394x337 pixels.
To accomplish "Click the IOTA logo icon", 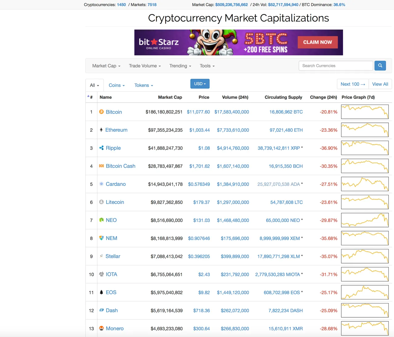I will click(x=101, y=274).
